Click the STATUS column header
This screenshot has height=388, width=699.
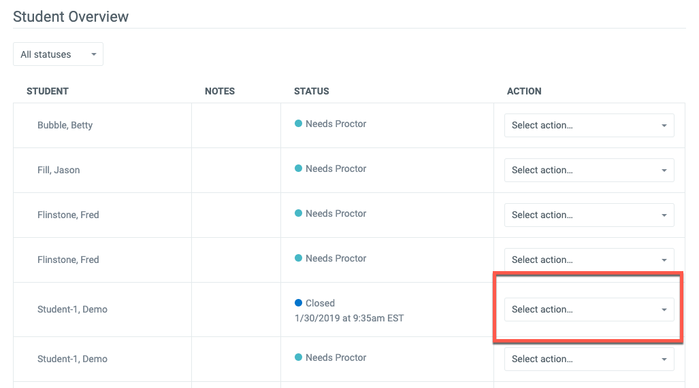coord(311,91)
